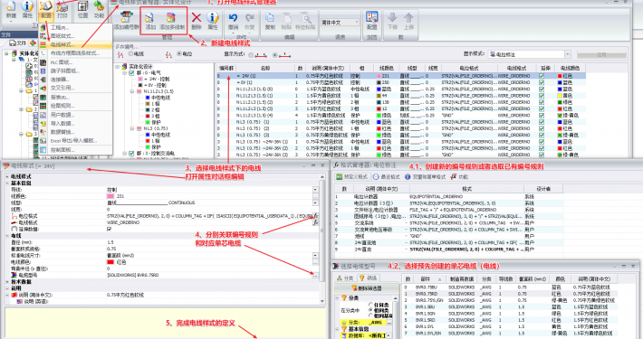Screen dimensions: 643x339
Task: Click 删除筛选器 button
Action: pyautogui.click(x=367, y=288)
